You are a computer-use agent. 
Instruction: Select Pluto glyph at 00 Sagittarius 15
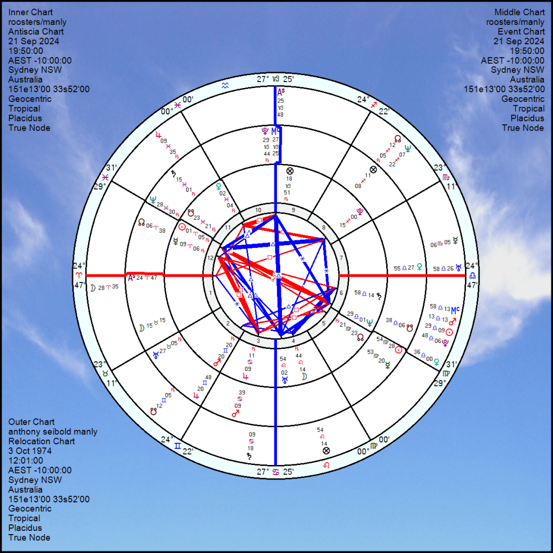pos(360,211)
